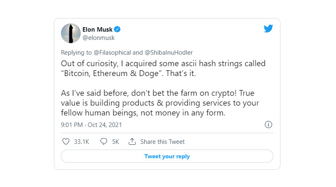Open replies via the speech bubble icon
Viewport: 336px width, 187px height.
click(104, 141)
